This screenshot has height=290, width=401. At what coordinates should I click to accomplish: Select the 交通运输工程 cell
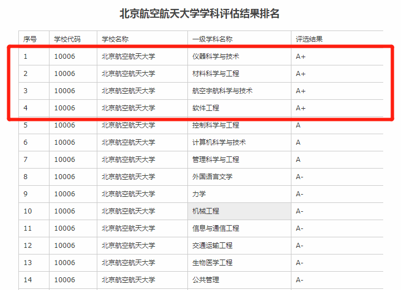212,246
